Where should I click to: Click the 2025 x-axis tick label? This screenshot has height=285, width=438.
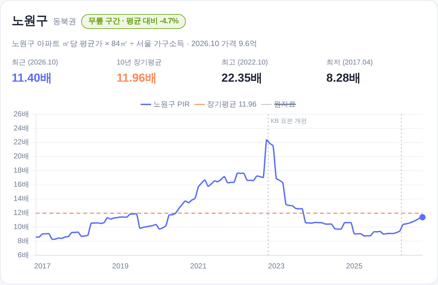pos(354,266)
